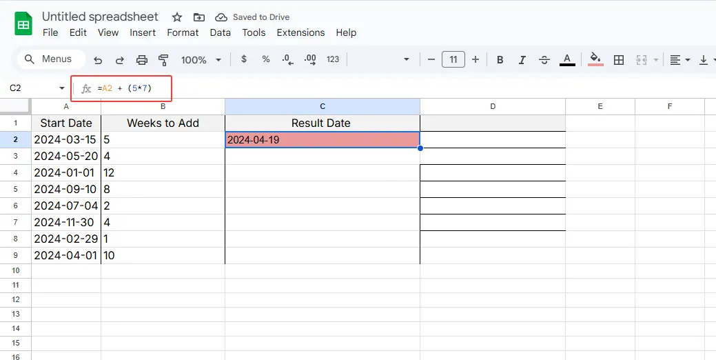Open the Insert menu
Viewport: 716px width, 360px height.
[143, 32]
